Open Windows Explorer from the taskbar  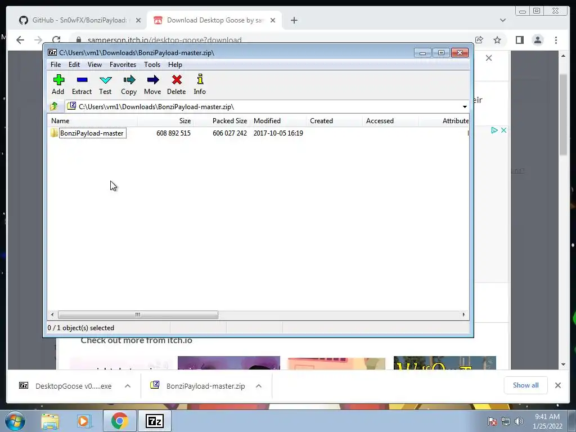click(50, 421)
